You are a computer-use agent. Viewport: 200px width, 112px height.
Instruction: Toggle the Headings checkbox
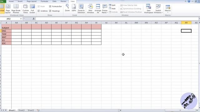point(50,11)
